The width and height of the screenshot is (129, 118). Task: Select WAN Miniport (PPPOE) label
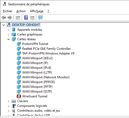click(x=39, y=82)
